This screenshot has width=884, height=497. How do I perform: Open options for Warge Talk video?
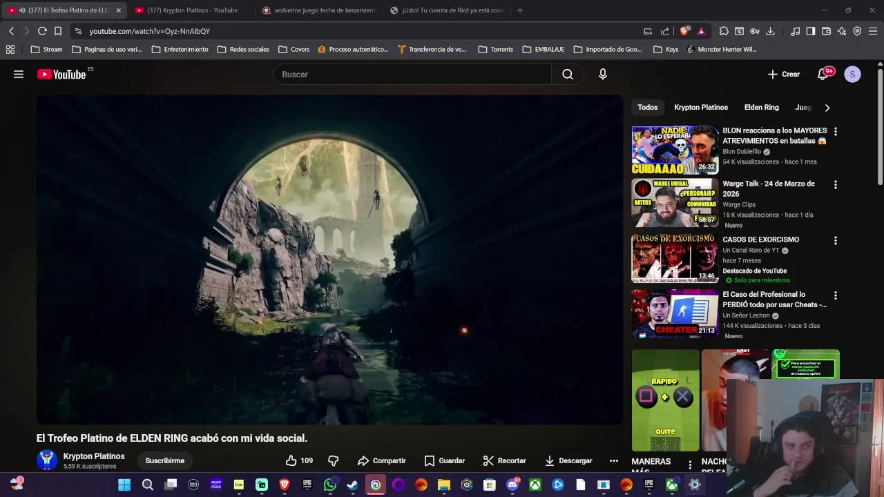[x=835, y=184]
